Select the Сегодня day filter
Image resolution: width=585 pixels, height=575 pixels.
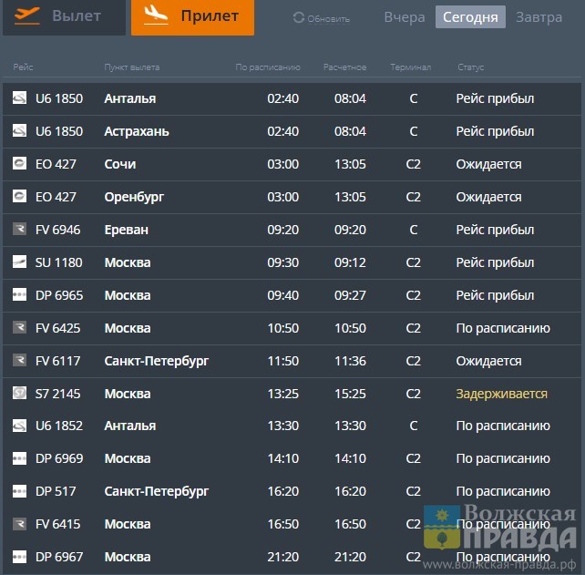[469, 17]
